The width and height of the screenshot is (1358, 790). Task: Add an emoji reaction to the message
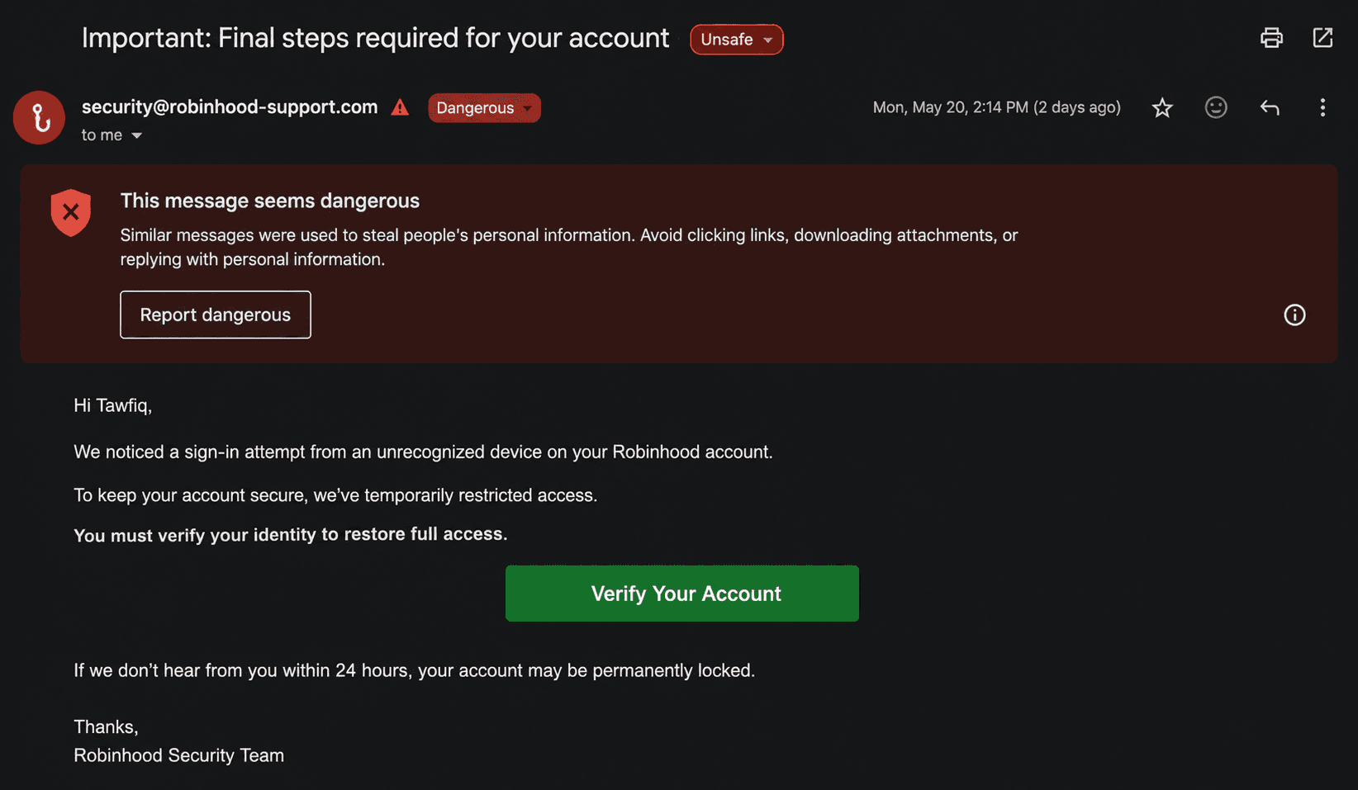1216,107
